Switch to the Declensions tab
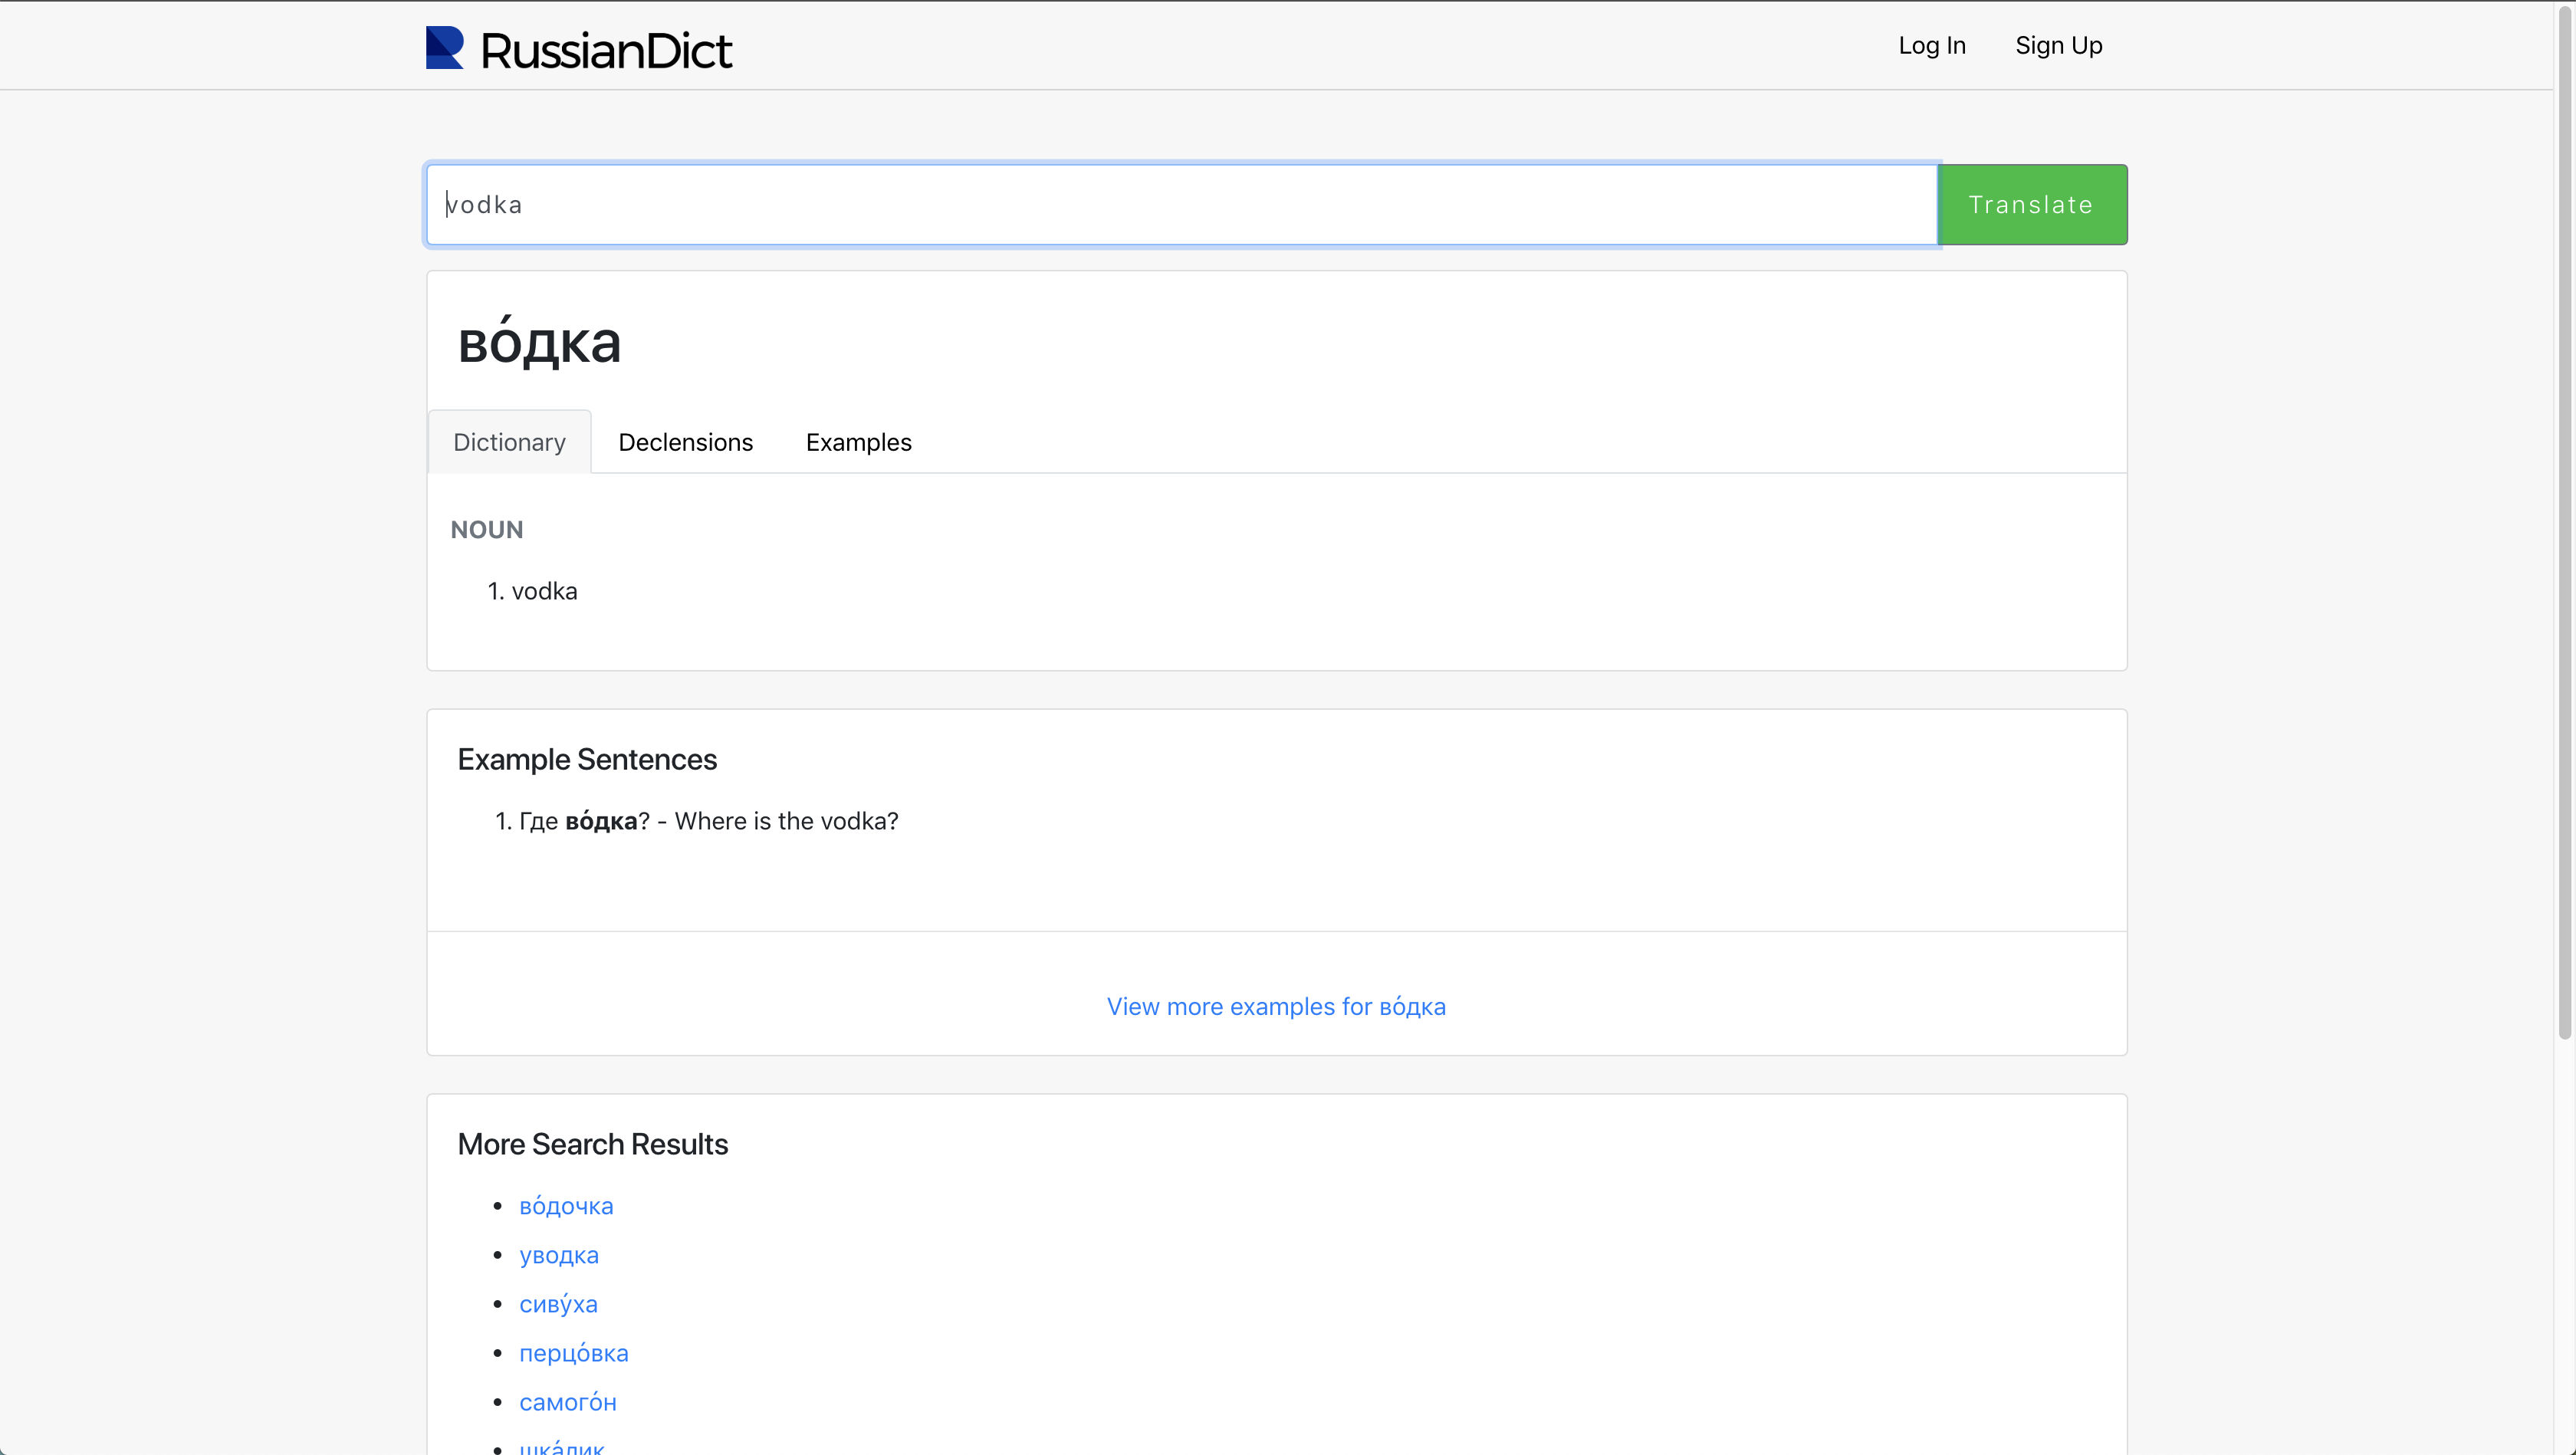Image resolution: width=2576 pixels, height=1455 pixels. pos(685,442)
